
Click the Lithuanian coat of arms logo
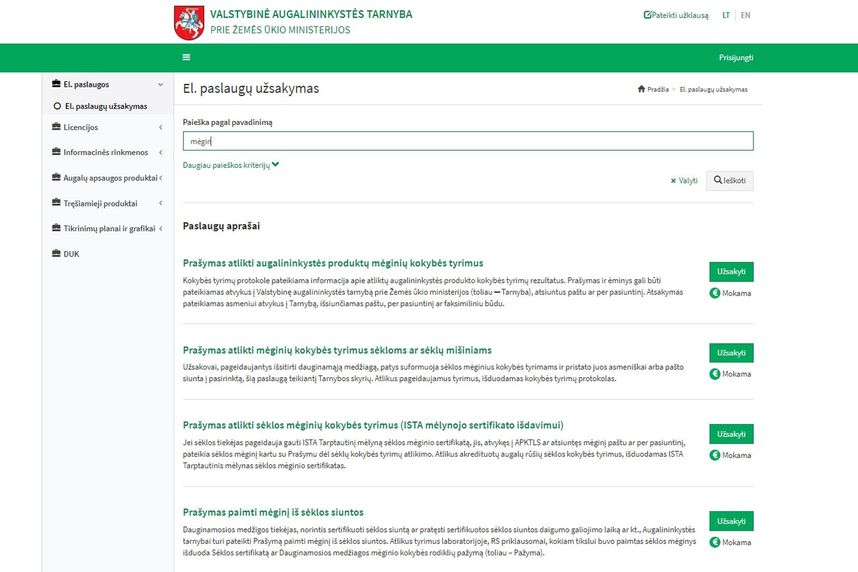pos(189,23)
